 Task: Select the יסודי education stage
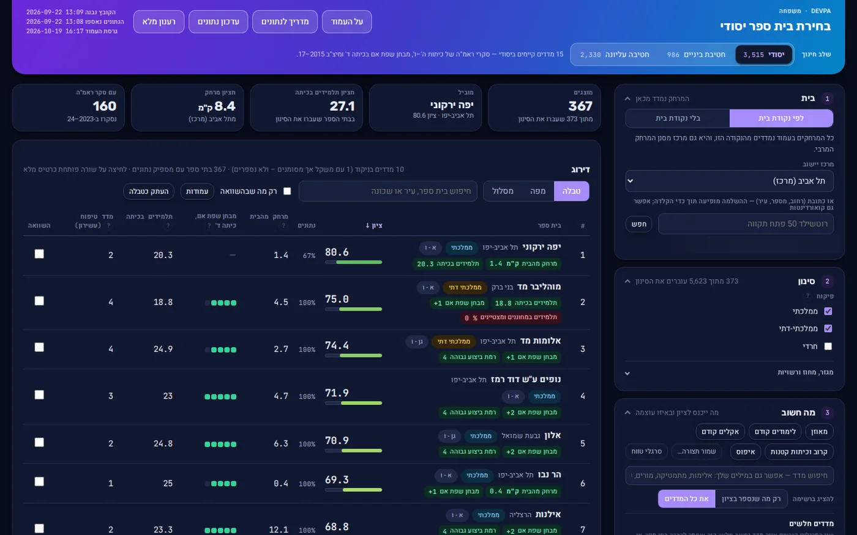(763, 54)
